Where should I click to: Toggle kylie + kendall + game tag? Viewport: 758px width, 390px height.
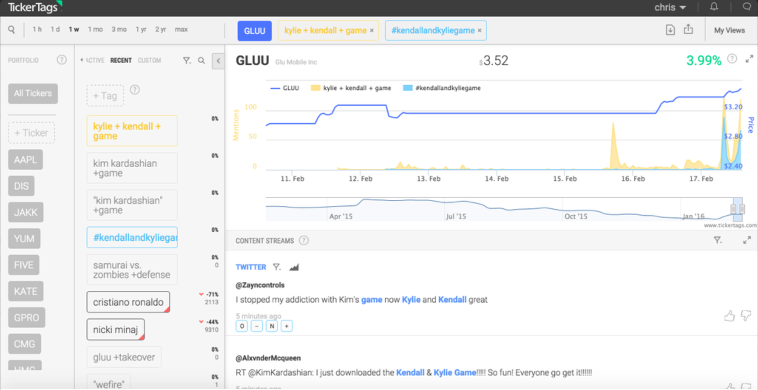click(132, 131)
